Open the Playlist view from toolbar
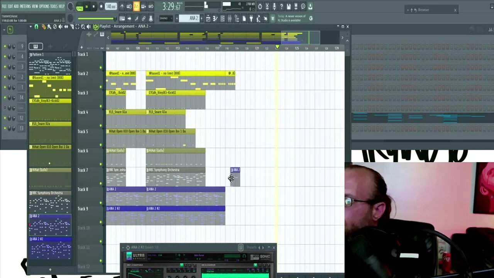 (208, 18)
